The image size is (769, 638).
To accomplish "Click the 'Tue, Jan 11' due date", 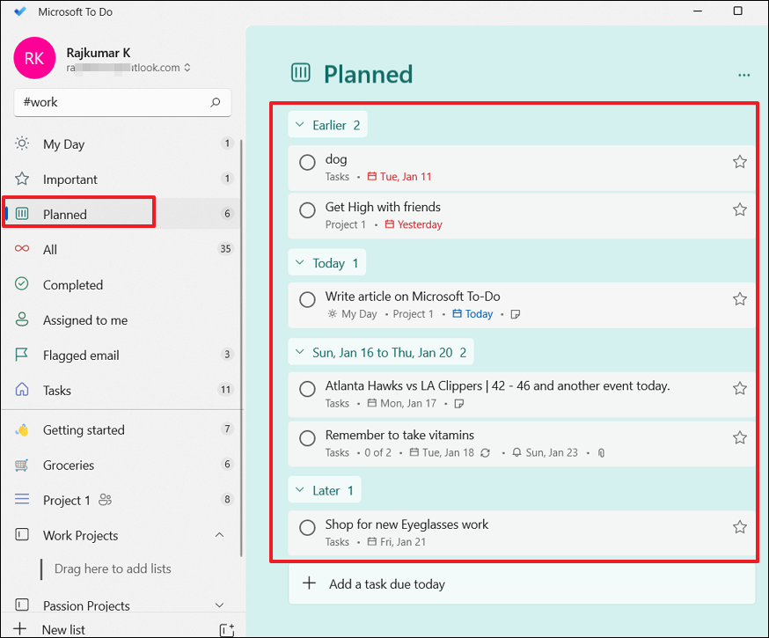I will pos(399,177).
